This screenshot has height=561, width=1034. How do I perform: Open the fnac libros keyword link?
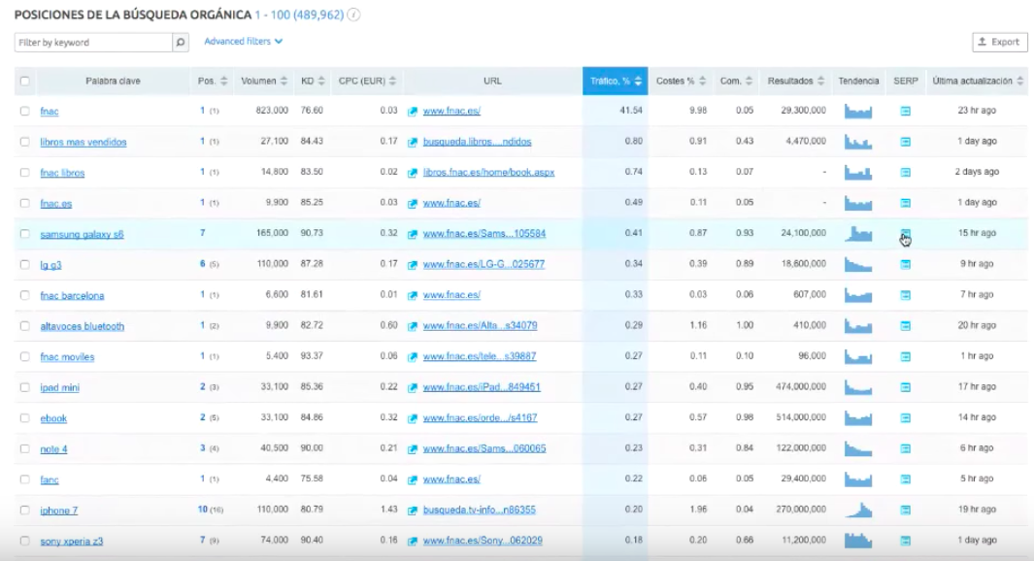click(62, 173)
